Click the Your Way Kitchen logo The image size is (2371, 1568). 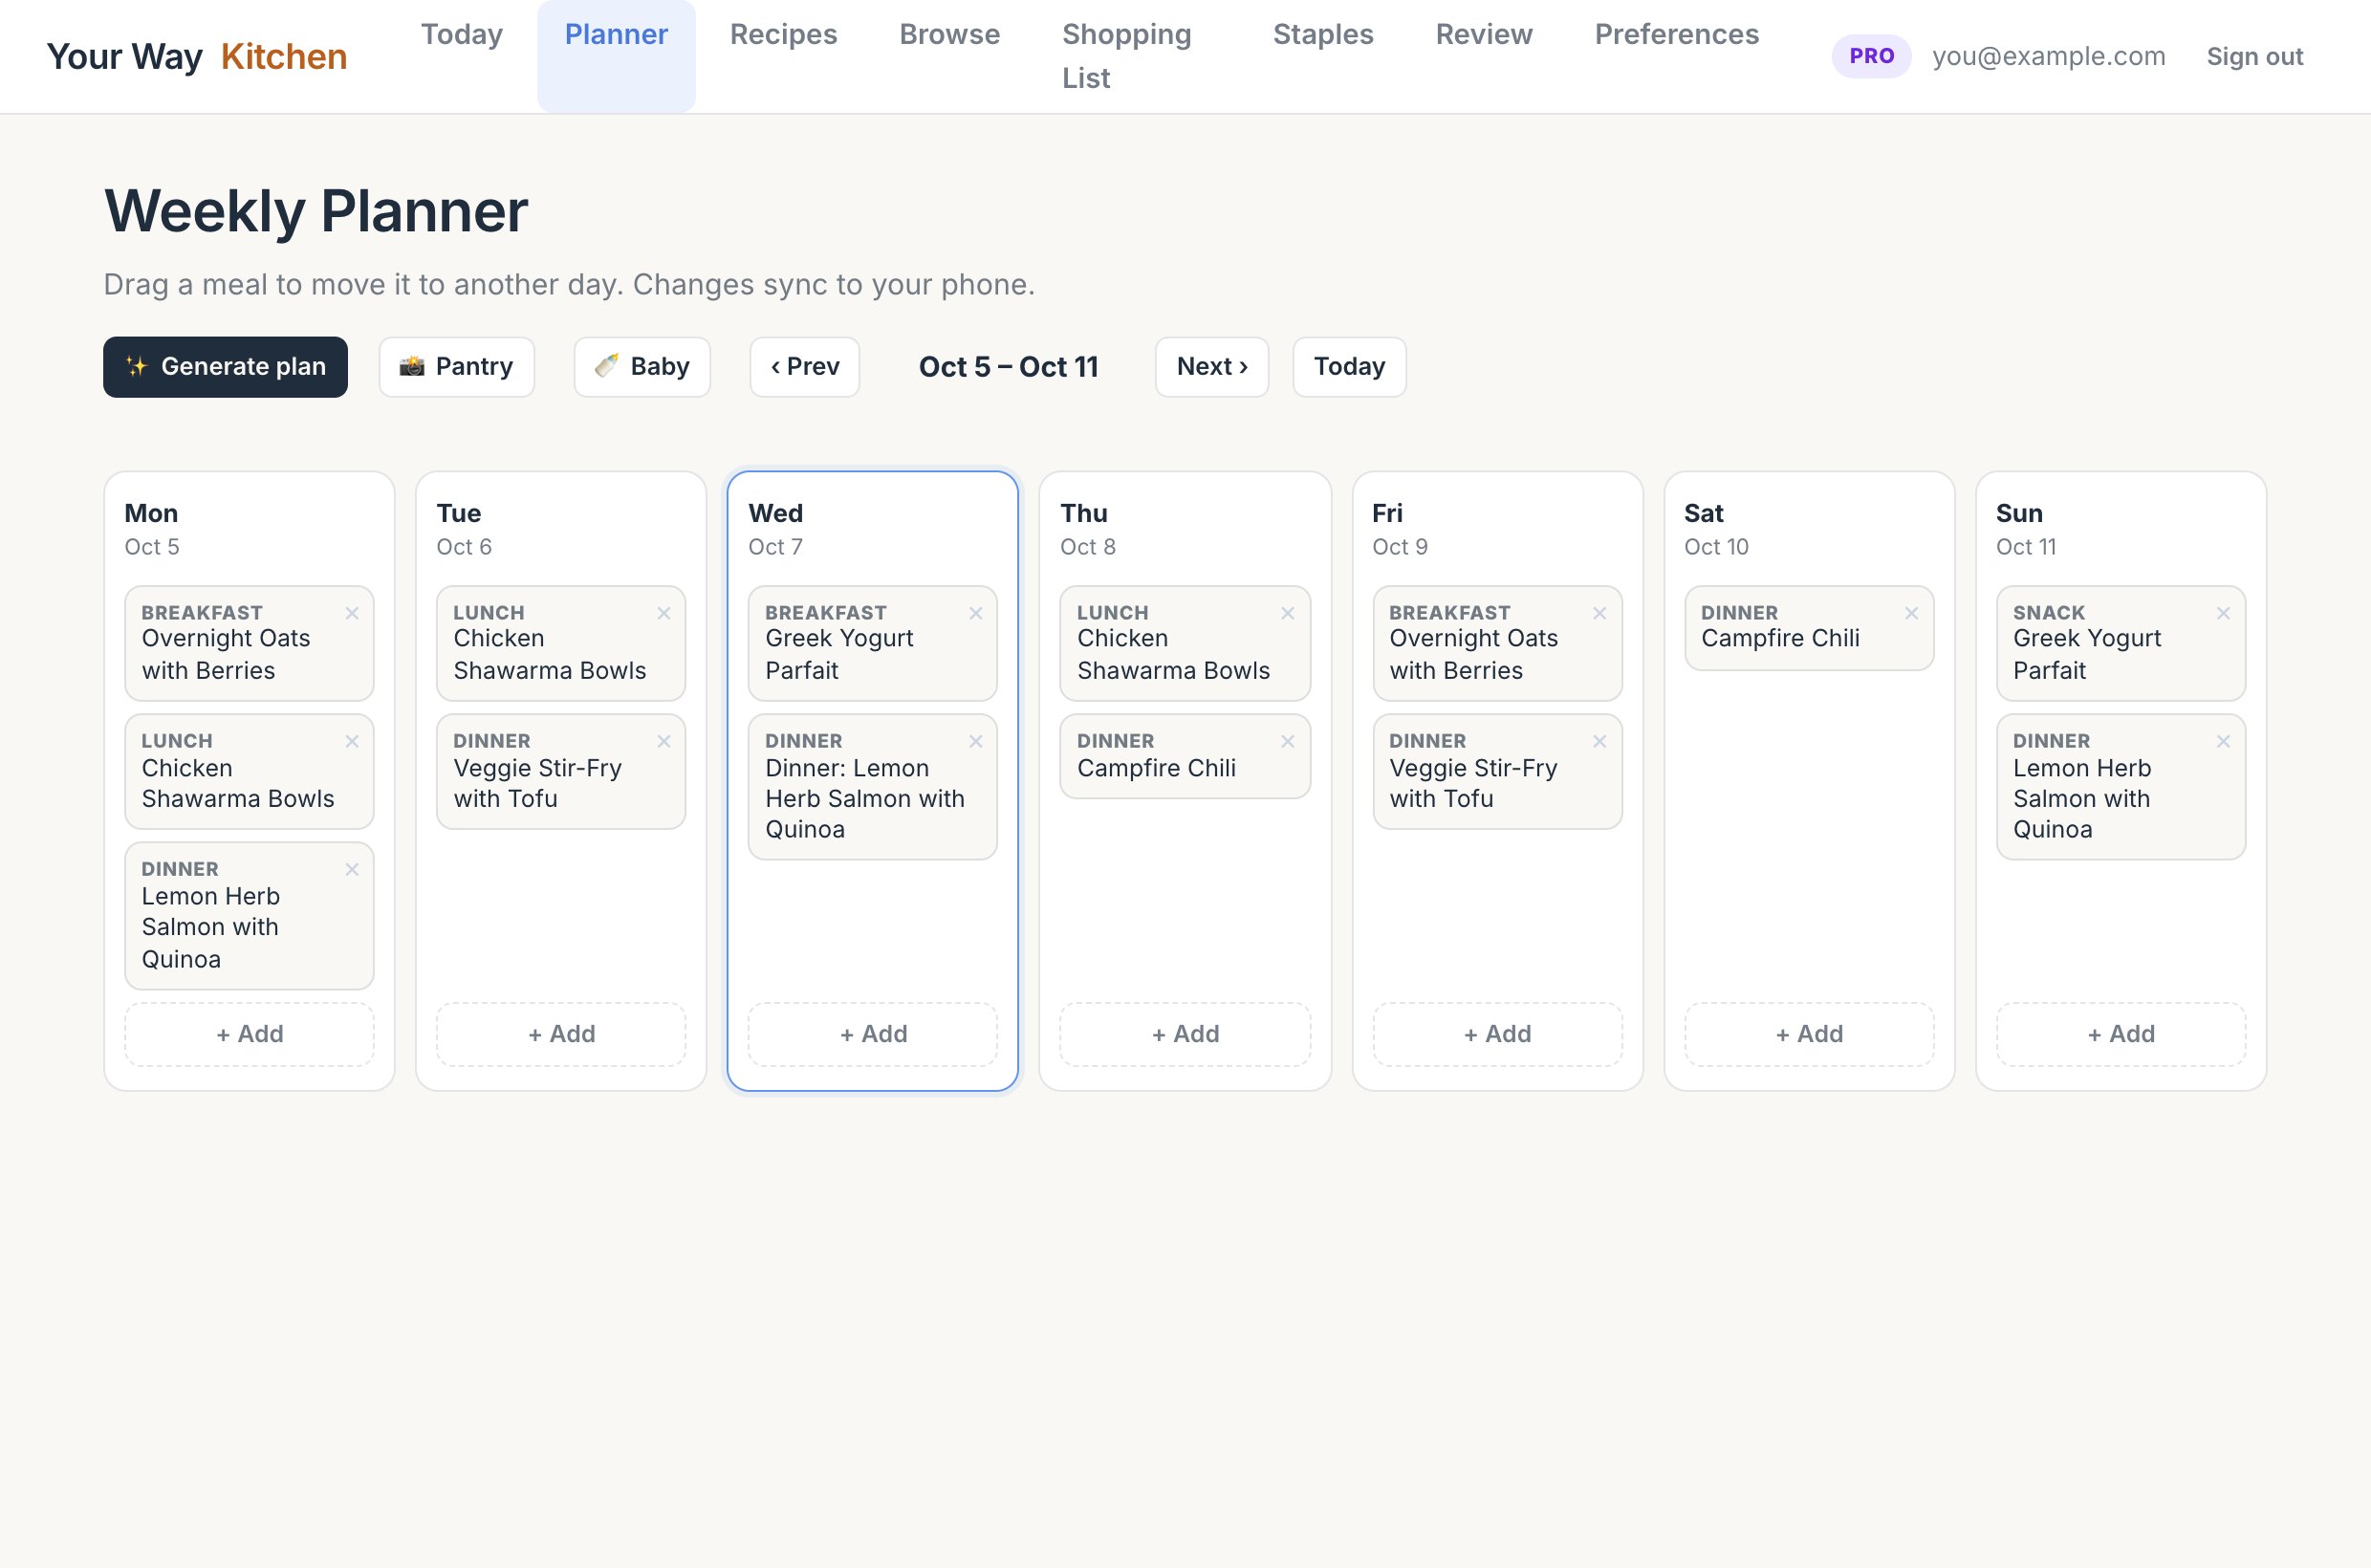click(x=197, y=57)
